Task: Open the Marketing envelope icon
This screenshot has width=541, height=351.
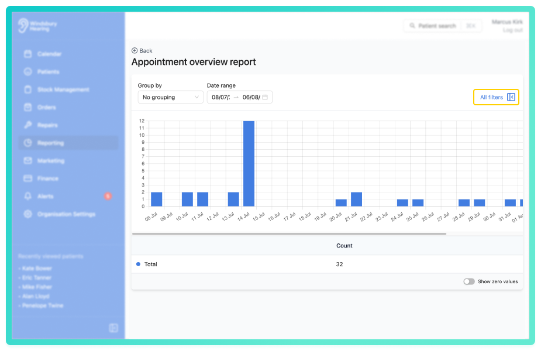Action: 28,160
